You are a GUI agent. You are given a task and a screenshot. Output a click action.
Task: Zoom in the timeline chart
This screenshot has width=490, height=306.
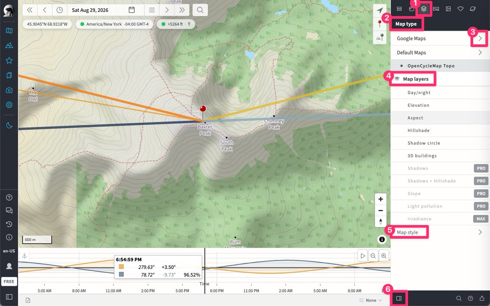tap(384, 256)
